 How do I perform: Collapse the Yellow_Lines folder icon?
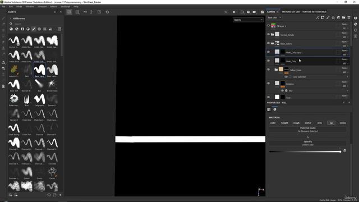(276, 70)
